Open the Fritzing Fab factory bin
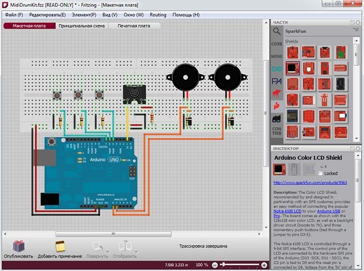Screen dimensions: 364x271 277,119
